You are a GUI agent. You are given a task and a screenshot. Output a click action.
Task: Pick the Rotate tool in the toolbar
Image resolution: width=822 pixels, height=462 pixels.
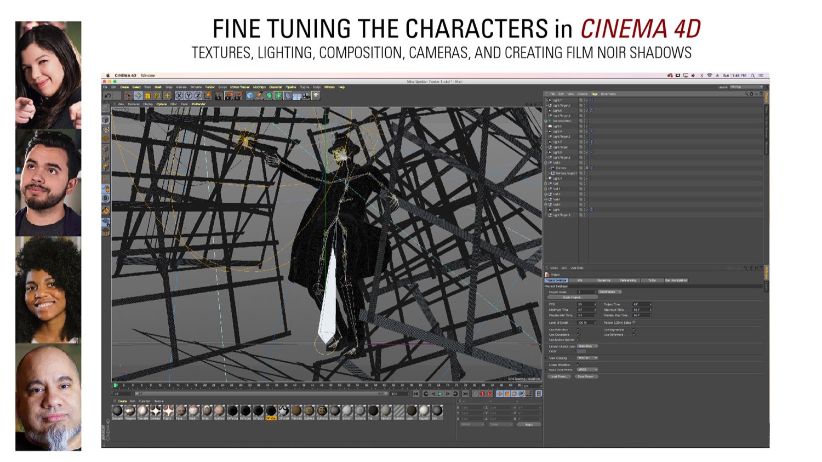point(157,96)
